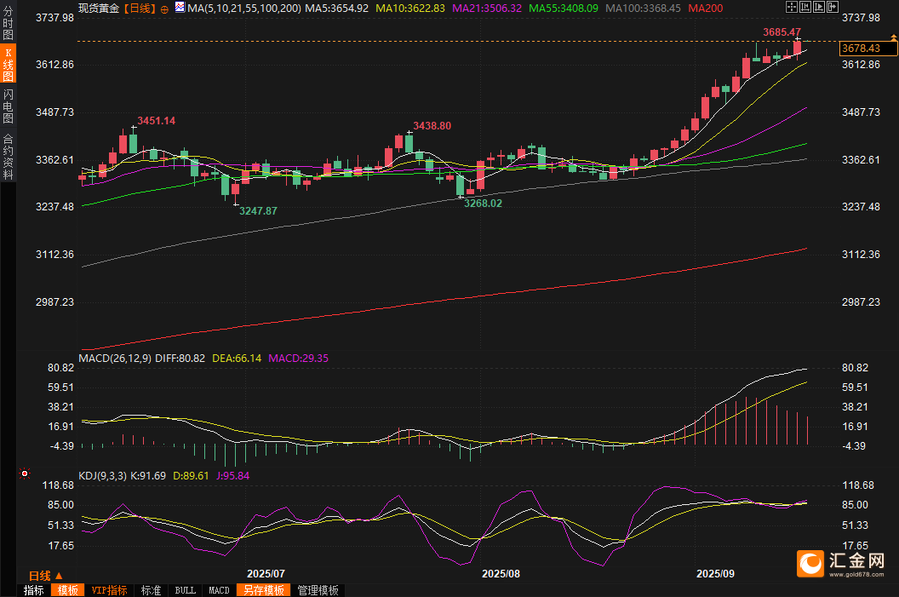
Task: Click the MA21:3506.32 value
Action: click(487, 8)
